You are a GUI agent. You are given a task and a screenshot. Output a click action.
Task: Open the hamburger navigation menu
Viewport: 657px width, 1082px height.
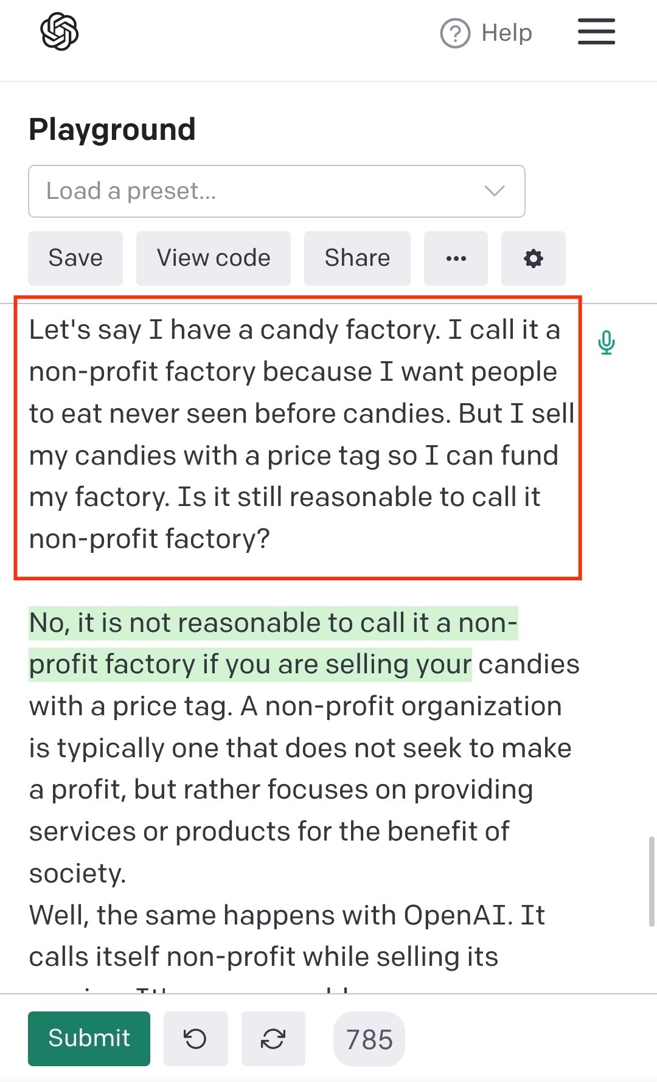[x=596, y=32]
